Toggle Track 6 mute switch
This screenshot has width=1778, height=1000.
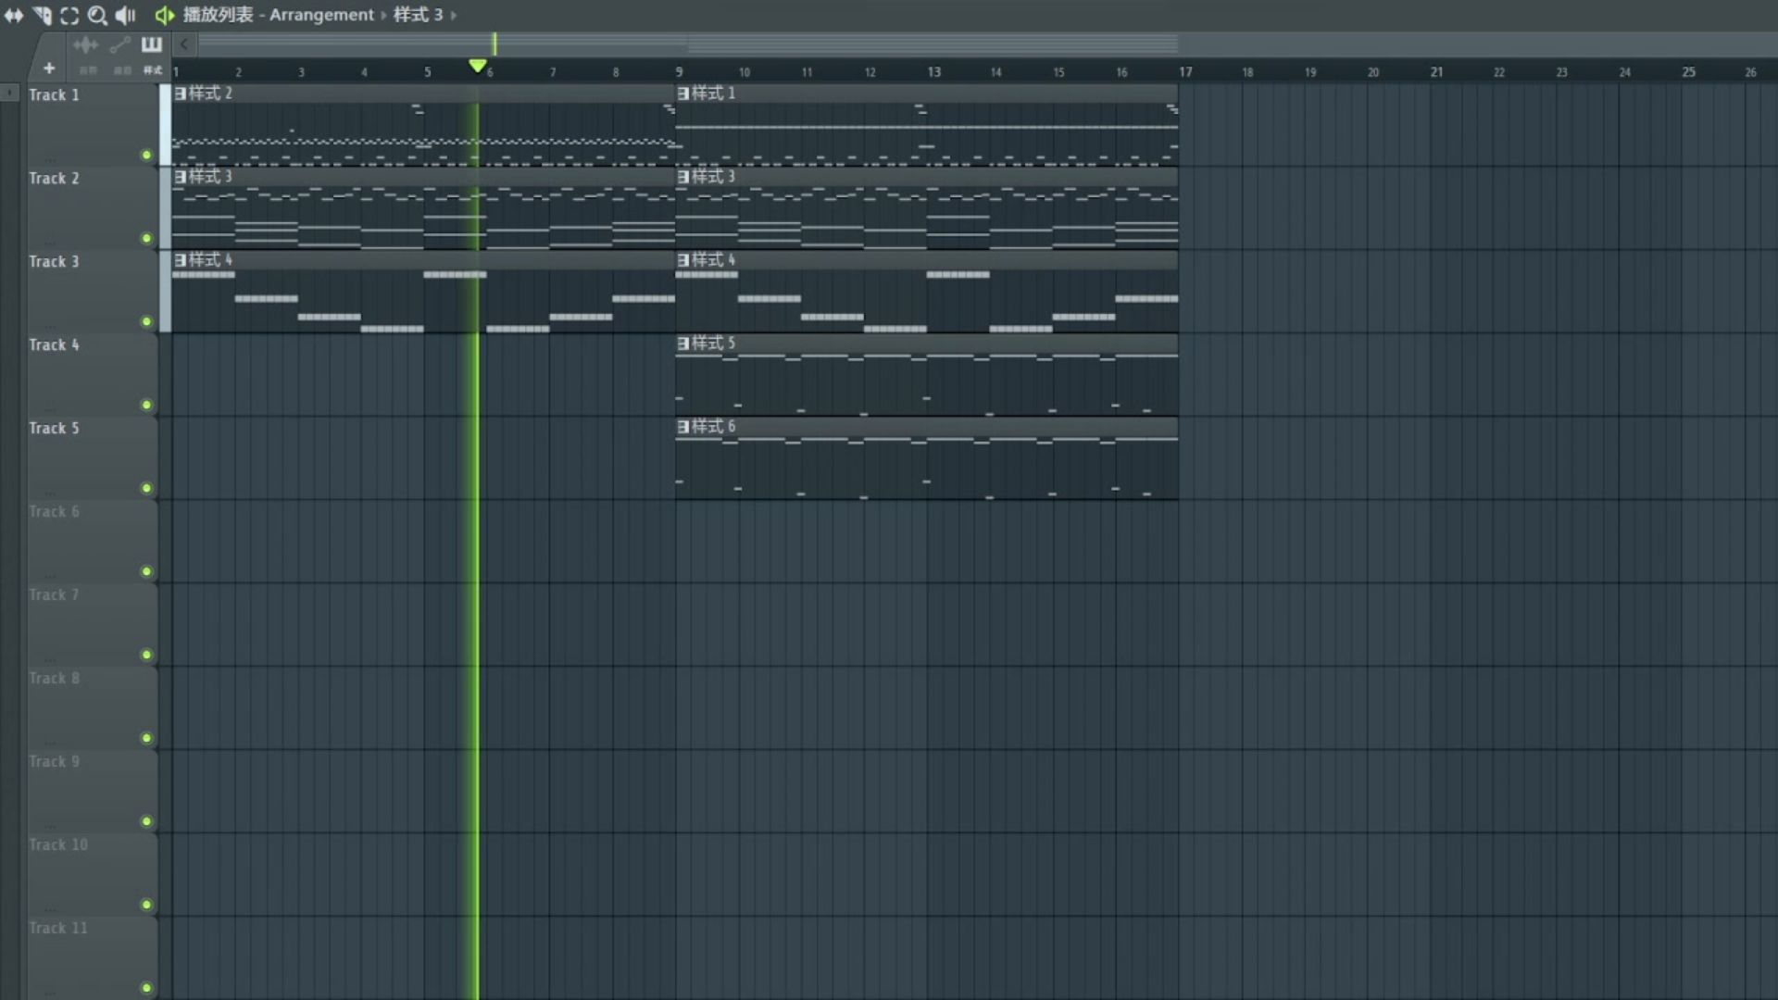(x=146, y=571)
